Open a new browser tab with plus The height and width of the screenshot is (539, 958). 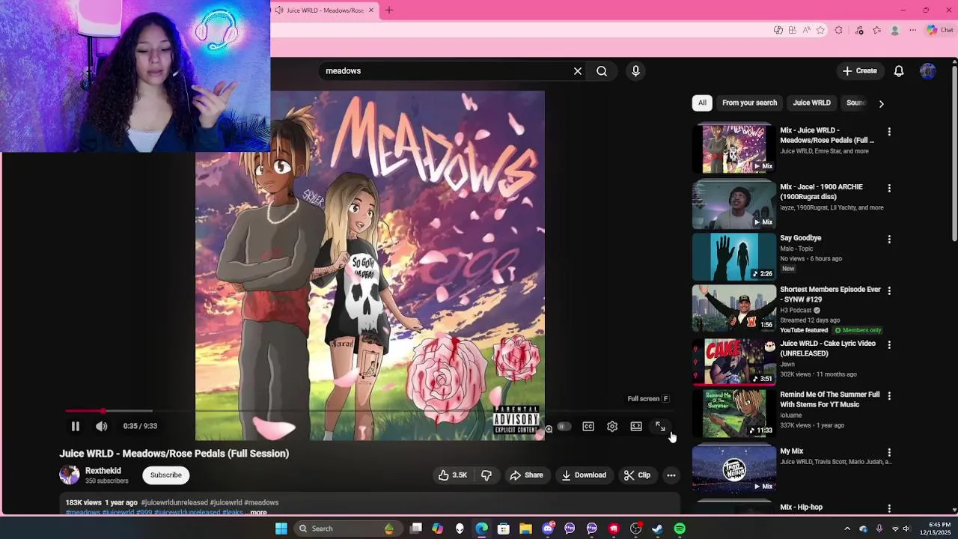[389, 10]
